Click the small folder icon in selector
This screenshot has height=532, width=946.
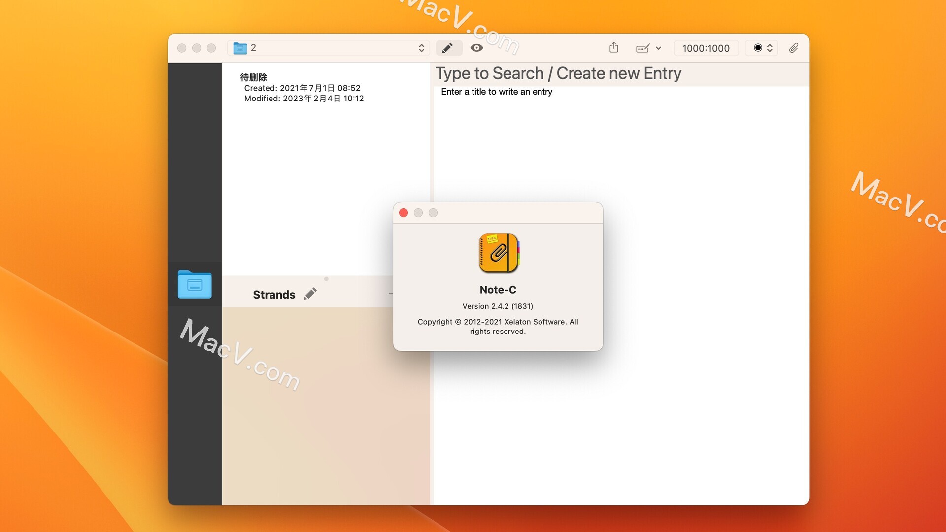240,48
